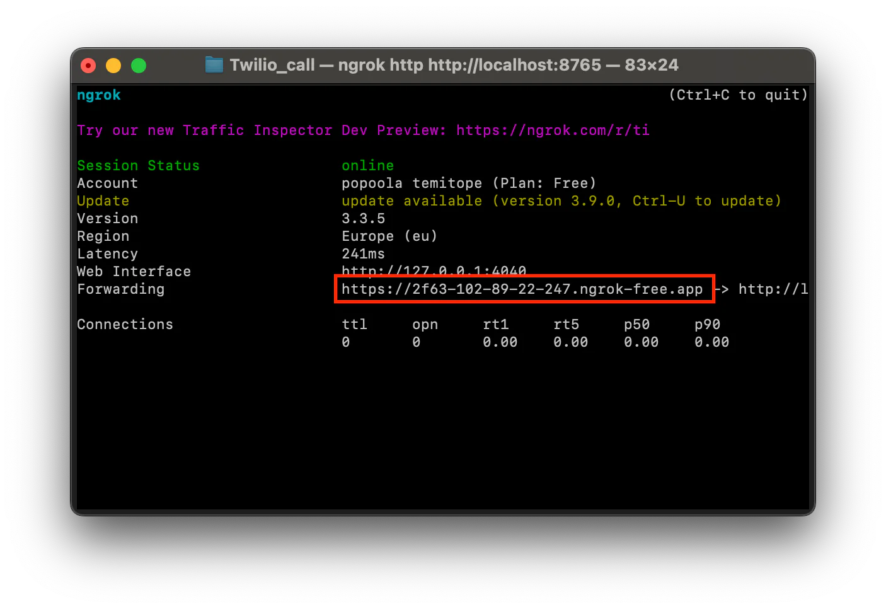This screenshot has height=609, width=886.
Task: Click the (Ctrl+C to quit) hint
Action: coord(738,95)
